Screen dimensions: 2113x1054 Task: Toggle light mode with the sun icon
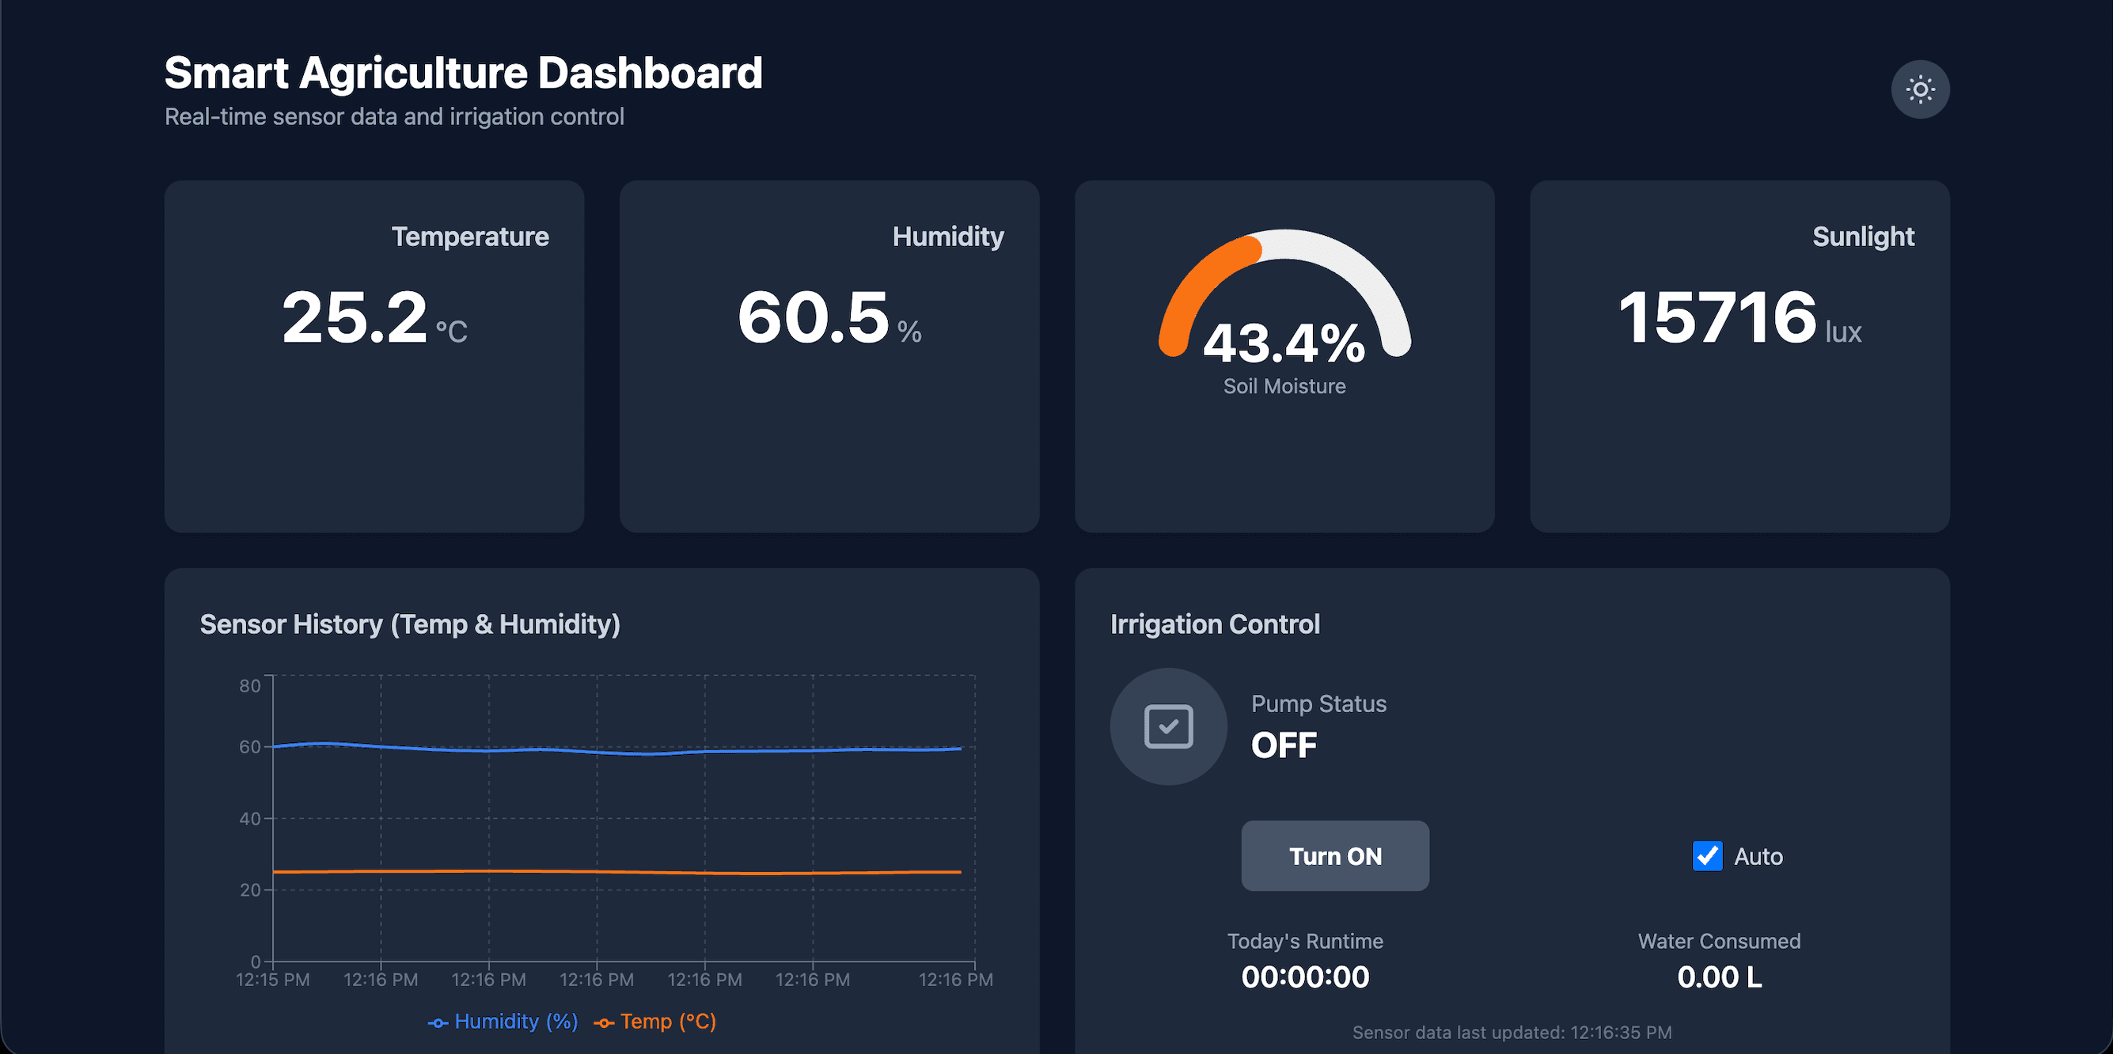[x=1919, y=89]
